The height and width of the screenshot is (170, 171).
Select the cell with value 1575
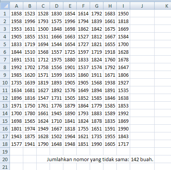[x=56, y=21]
